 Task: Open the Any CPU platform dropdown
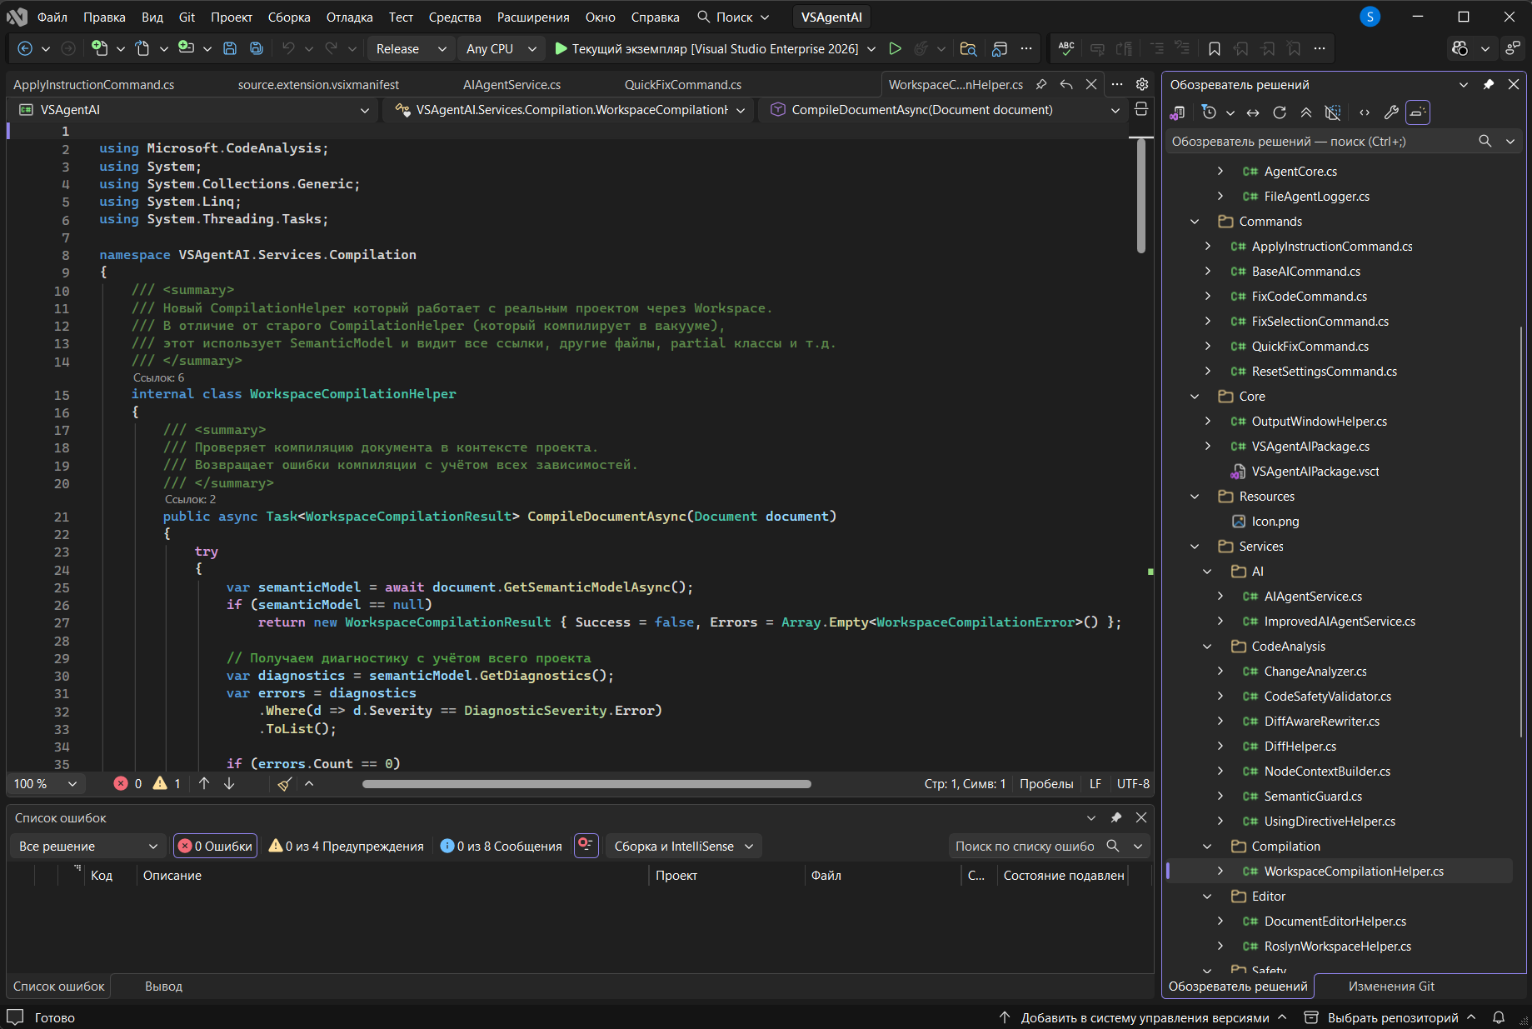coord(500,49)
